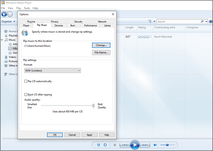213x151 pixels.
Task: Collapse the Music tree node
Action: coord(2,40)
